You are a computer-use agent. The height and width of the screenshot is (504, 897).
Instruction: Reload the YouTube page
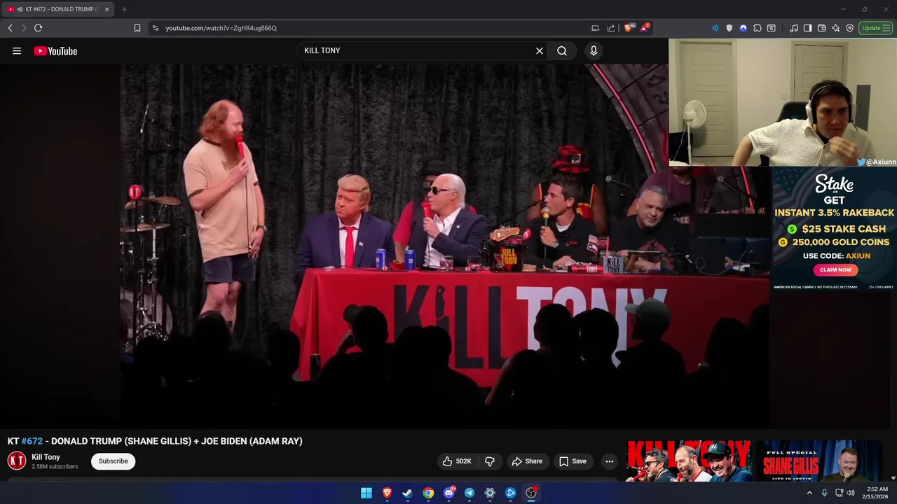(x=38, y=28)
